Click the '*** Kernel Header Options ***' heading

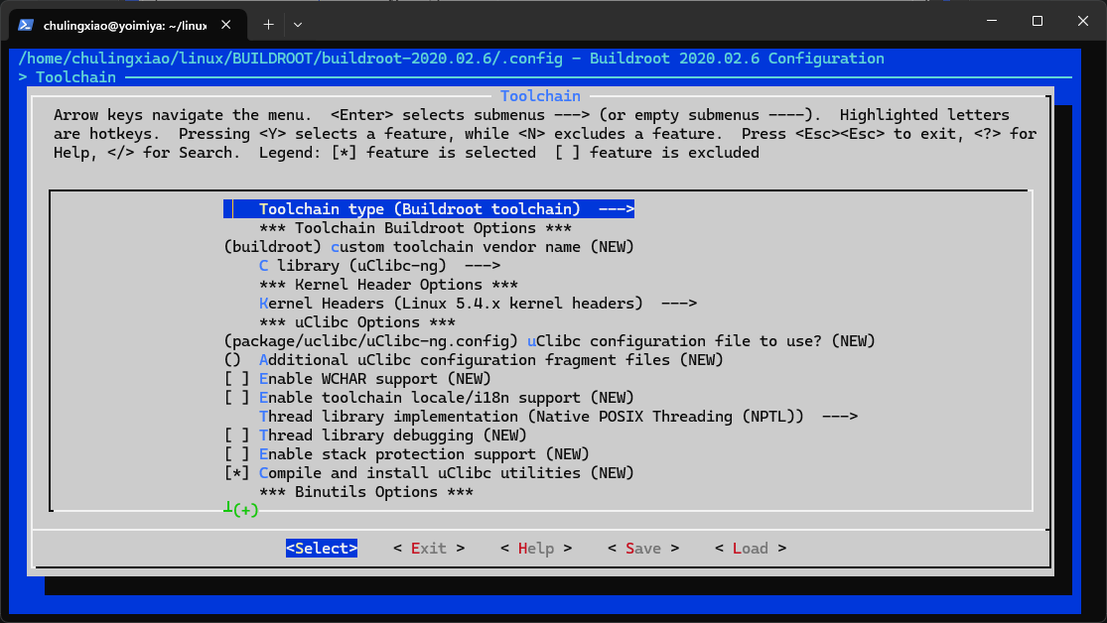pos(388,285)
